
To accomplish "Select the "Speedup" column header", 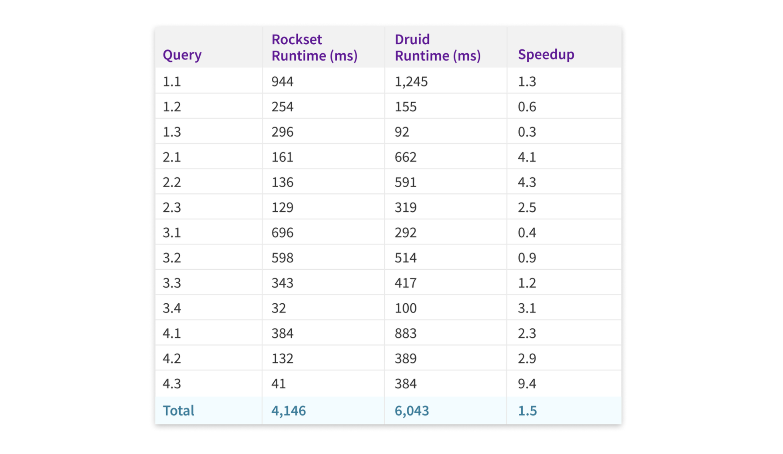I will point(546,55).
